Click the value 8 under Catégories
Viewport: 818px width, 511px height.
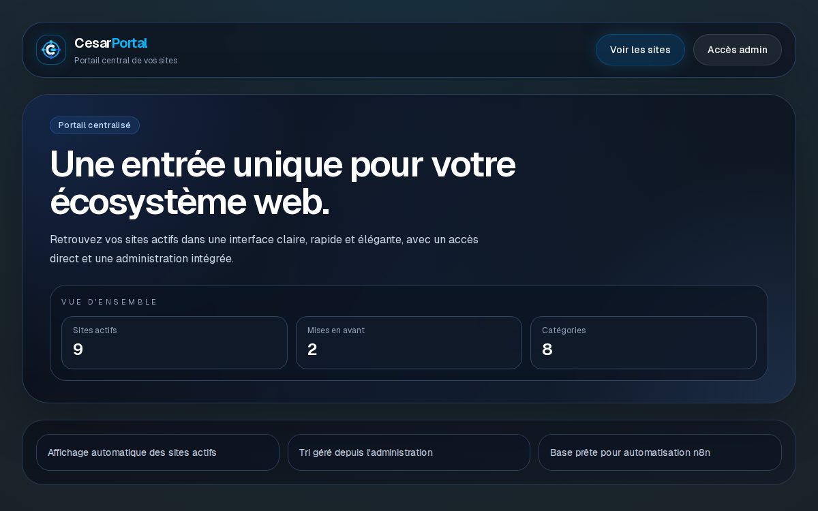coord(547,350)
